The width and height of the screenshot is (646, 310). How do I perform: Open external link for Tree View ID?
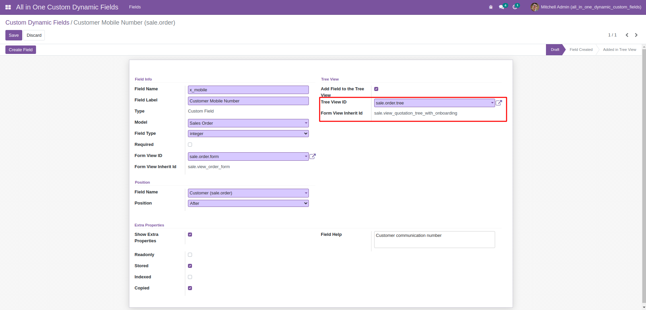499,103
